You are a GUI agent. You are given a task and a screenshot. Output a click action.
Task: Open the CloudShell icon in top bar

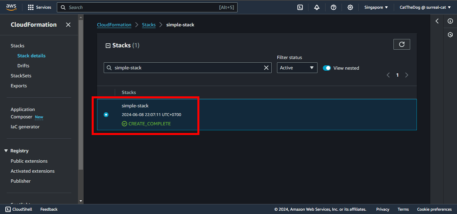point(300,7)
